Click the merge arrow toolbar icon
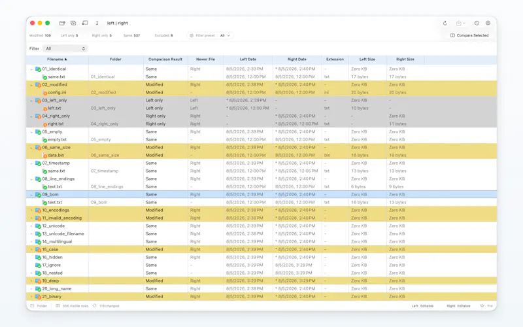Viewport: 523px width, 327px height. coord(97,23)
